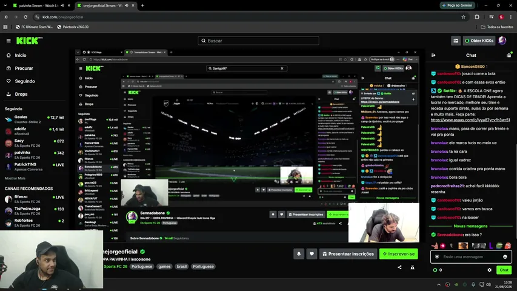Focus the Envie uma mensagem field

[470, 256]
